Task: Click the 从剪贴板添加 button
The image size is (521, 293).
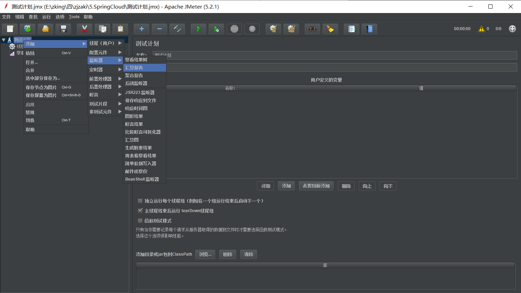Action: pos(316,186)
